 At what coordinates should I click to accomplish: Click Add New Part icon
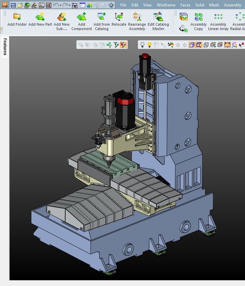pos(40,17)
